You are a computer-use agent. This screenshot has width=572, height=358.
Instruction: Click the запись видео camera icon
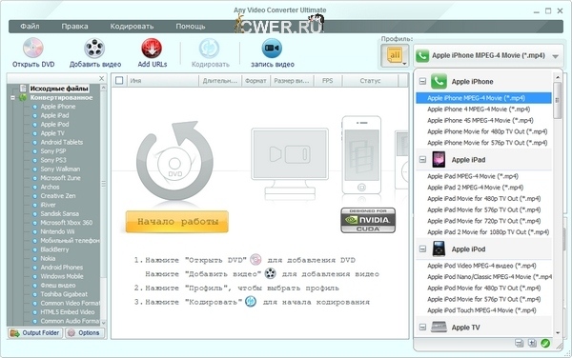tap(272, 48)
